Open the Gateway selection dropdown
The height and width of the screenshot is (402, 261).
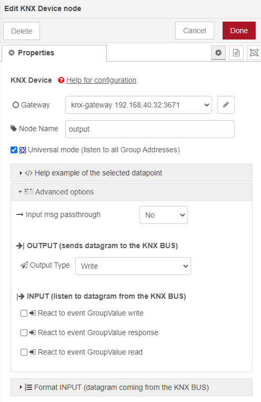click(x=138, y=105)
